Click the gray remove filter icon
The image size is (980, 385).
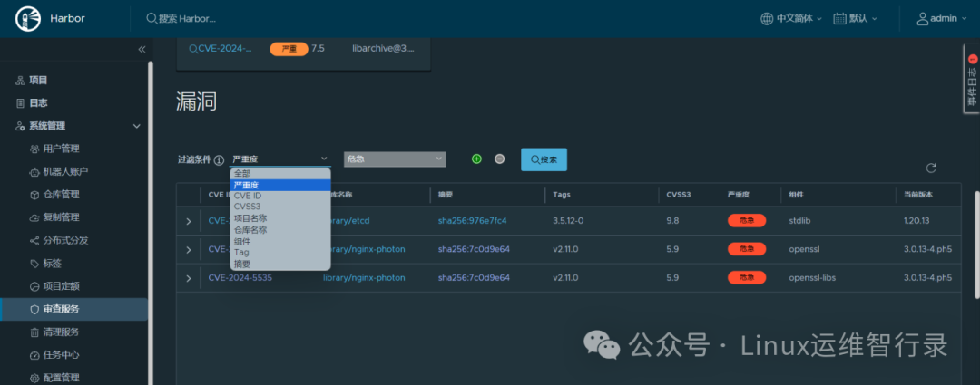point(499,159)
